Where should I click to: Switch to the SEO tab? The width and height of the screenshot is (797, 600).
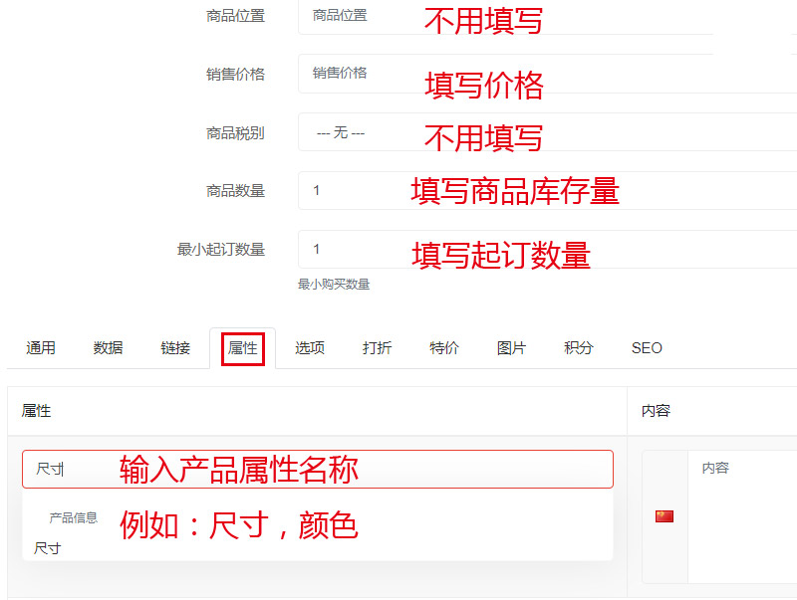[646, 348]
